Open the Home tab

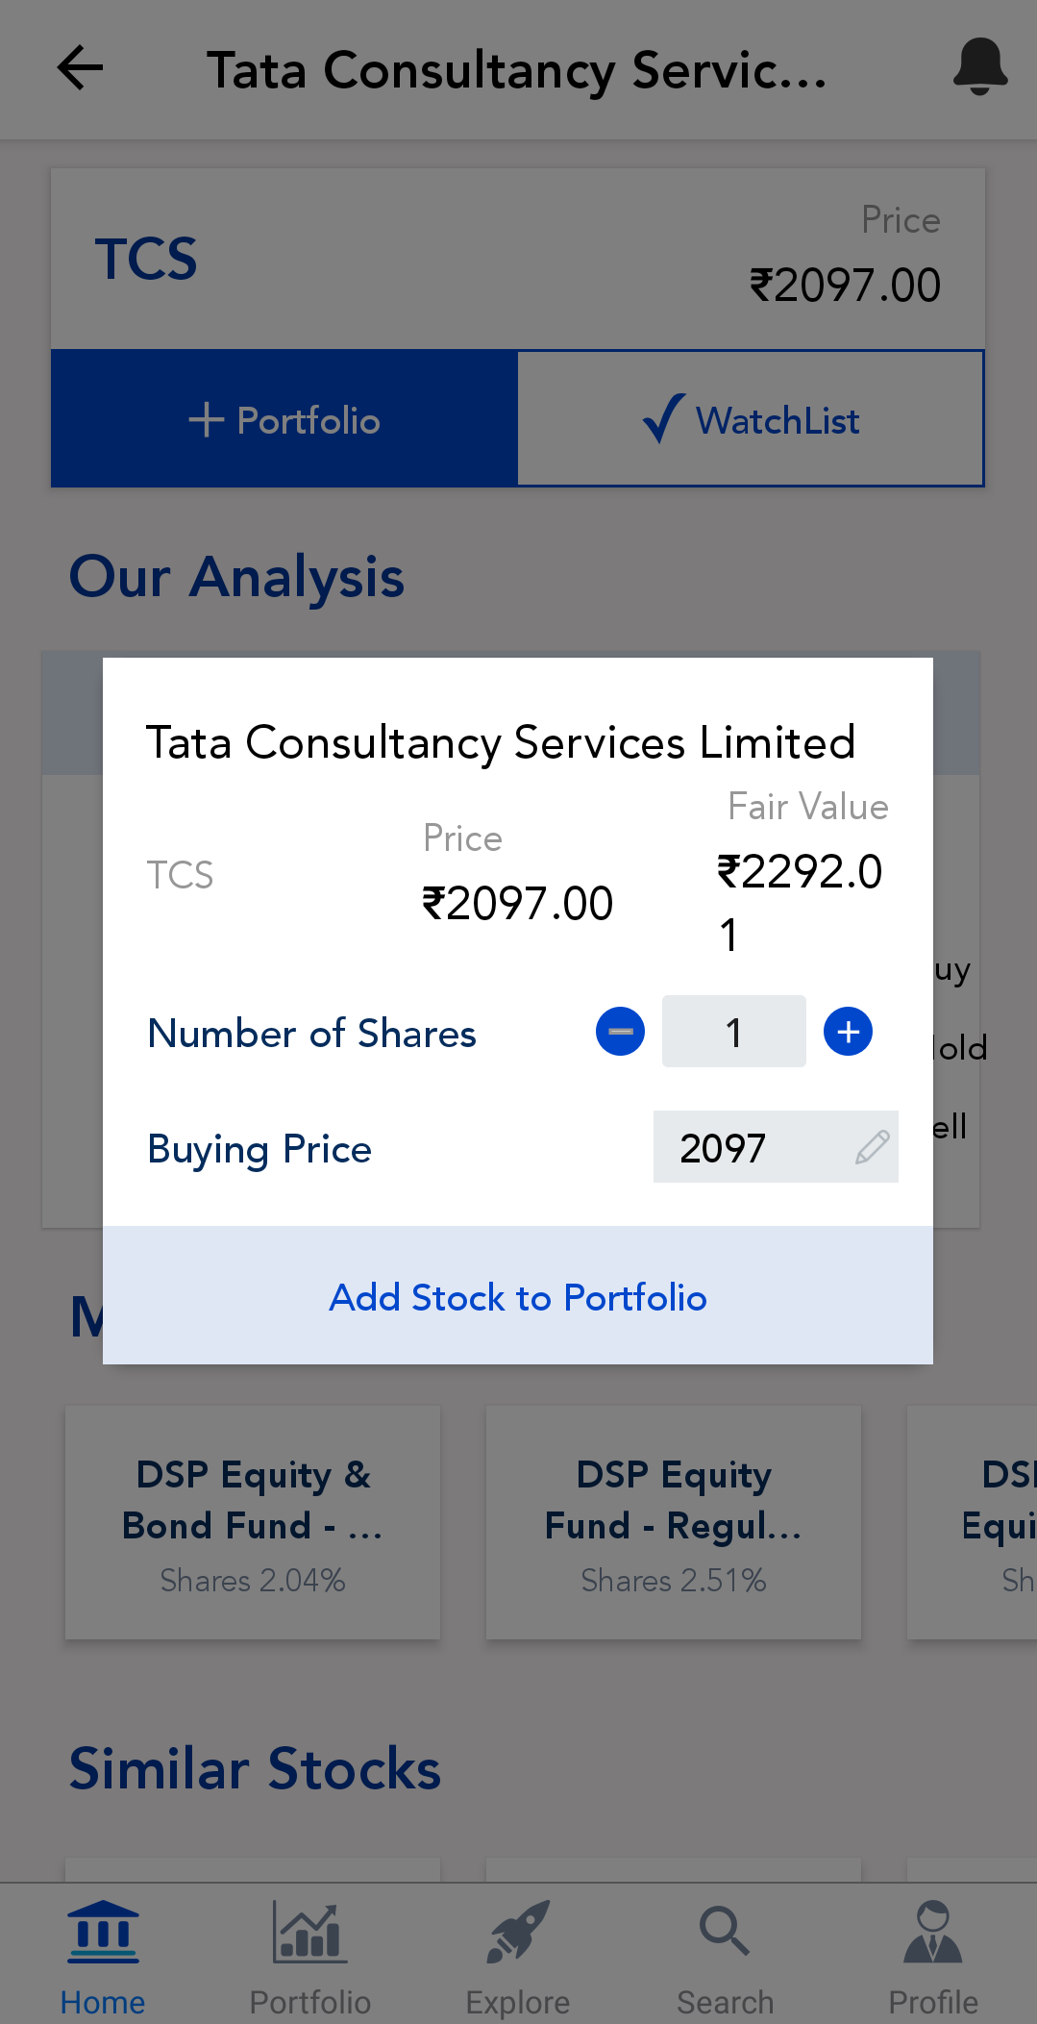(103, 1958)
